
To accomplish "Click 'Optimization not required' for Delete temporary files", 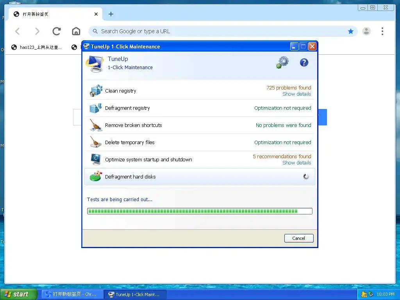I will click(x=283, y=142).
